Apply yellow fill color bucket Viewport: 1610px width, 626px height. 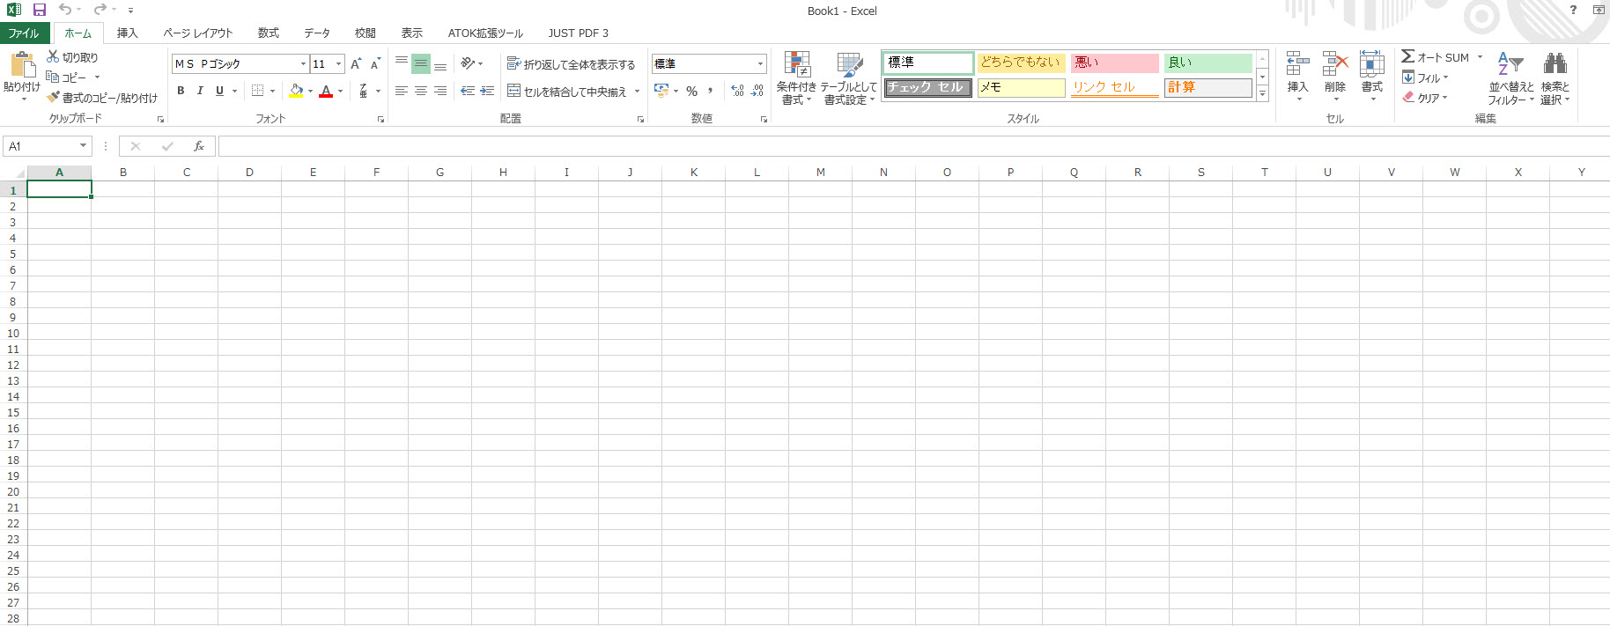pos(296,91)
